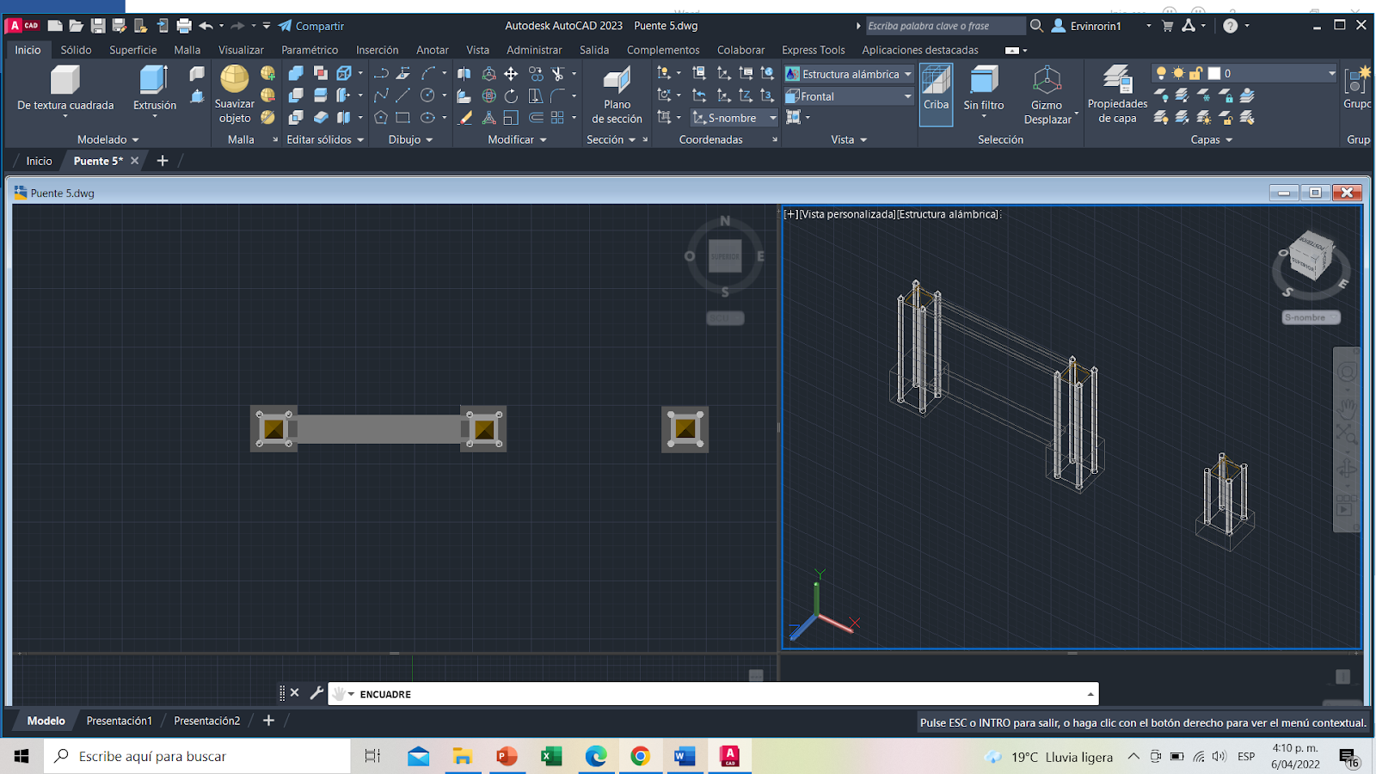
Task: Toggle the layer lock padlock icon
Action: point(1195,73)
